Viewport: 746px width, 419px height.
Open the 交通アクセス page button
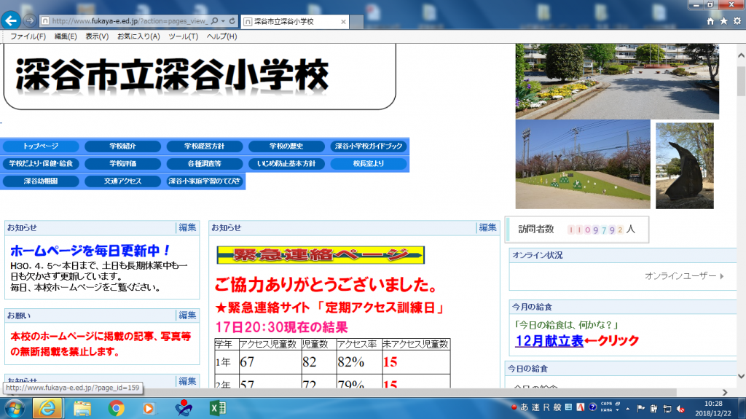pyautogui.click(x=122, y=181)
